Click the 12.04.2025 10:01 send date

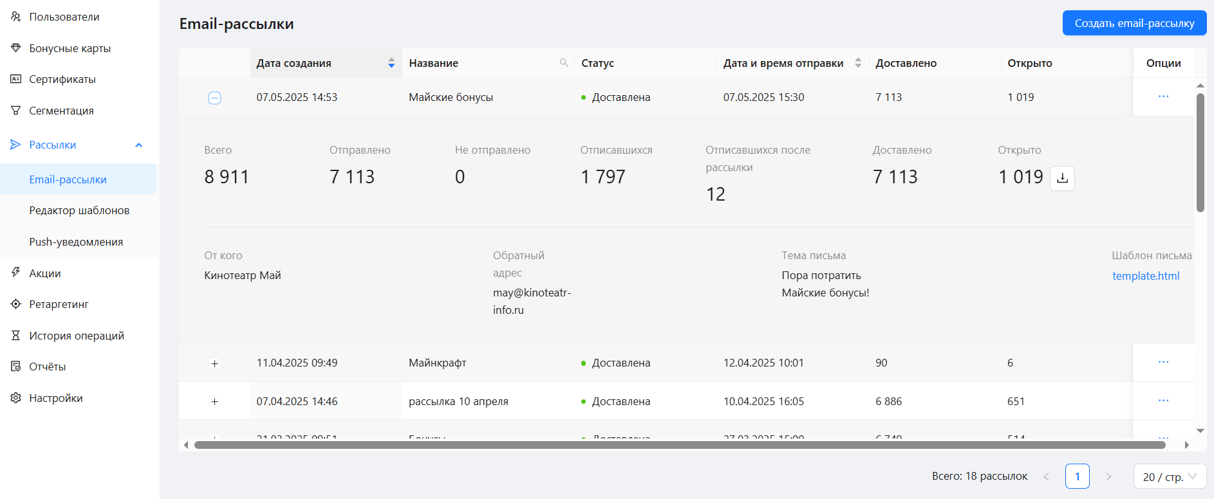(763, 363)
